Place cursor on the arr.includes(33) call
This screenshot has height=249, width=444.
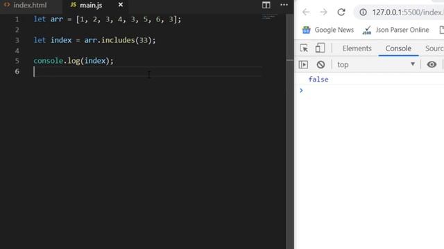tap(119, 40)
